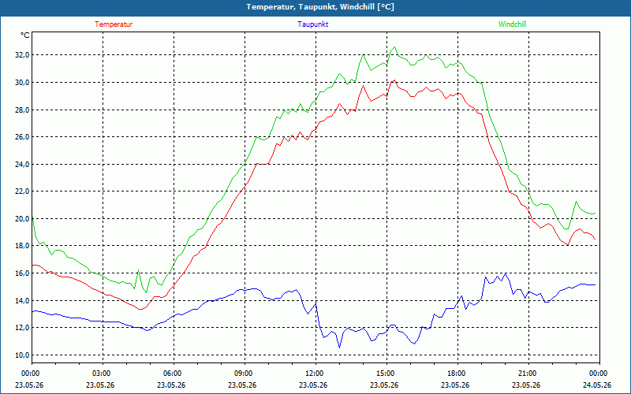This screenshot has width=631, height=394.
Task: Click the 24,0 y-axis value
Action: [x=23, y=164]
